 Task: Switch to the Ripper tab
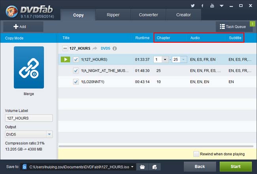coord(113,15)
